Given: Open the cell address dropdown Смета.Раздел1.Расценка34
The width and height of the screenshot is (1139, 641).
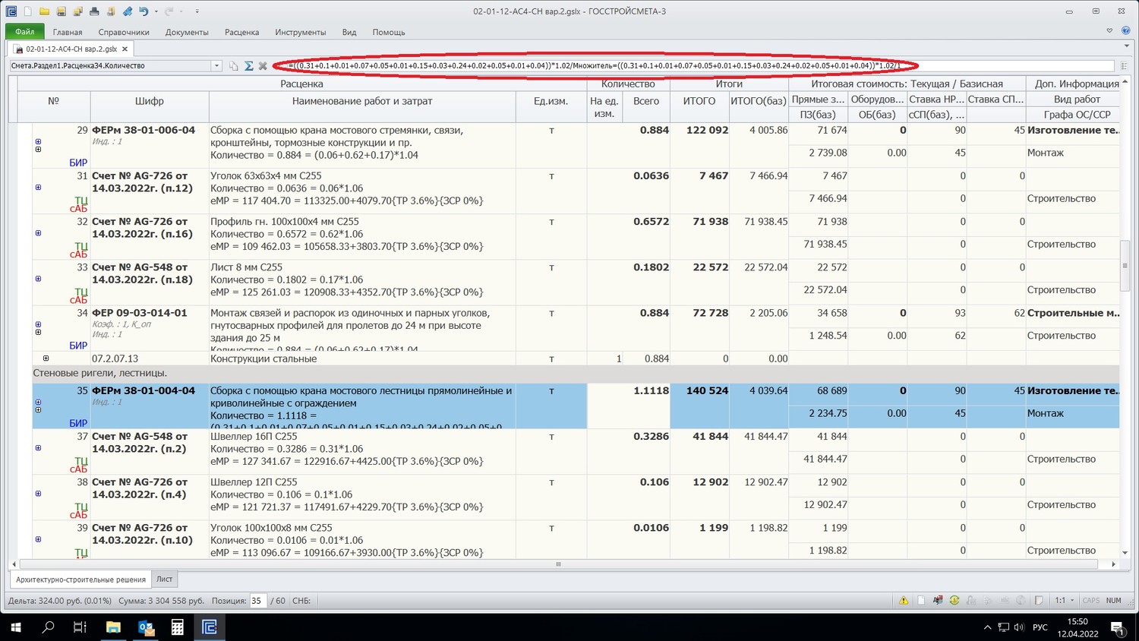Looking at the screenshot, I should point(216,66).
